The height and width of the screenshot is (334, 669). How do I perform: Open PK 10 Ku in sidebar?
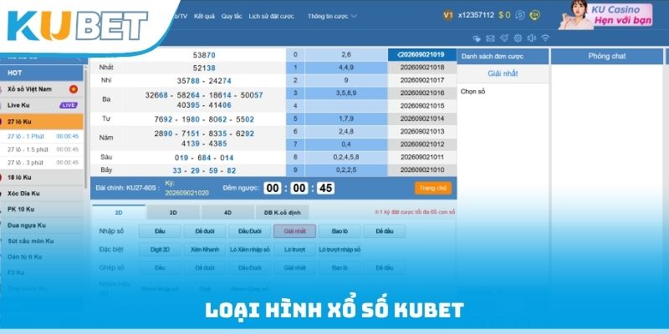click(x=41, y=210)
